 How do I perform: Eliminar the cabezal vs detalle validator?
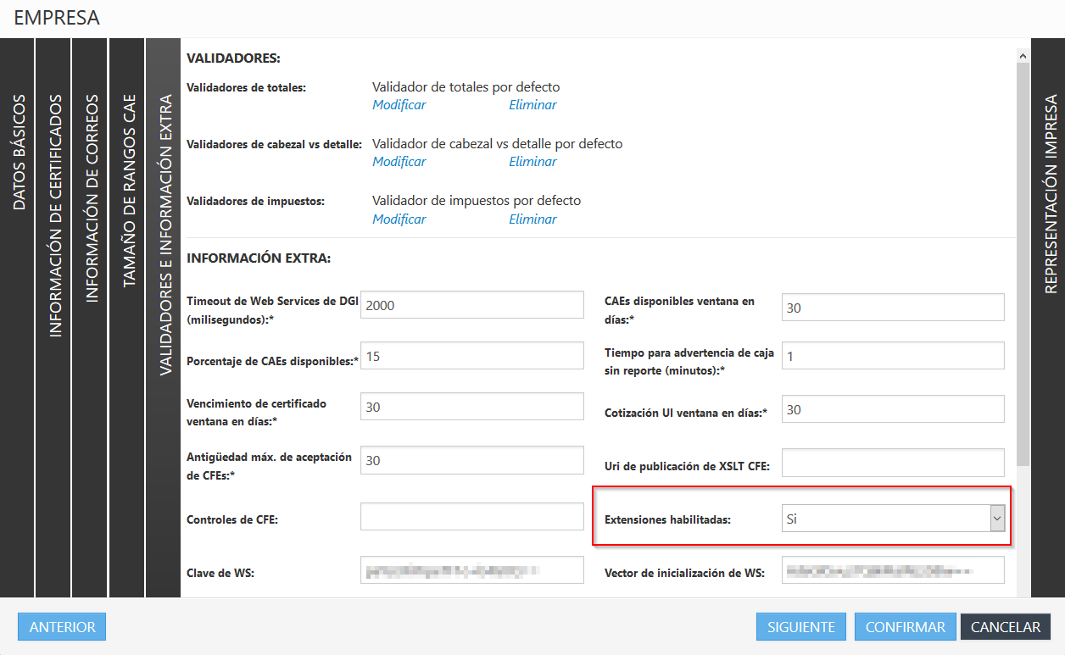532,161
